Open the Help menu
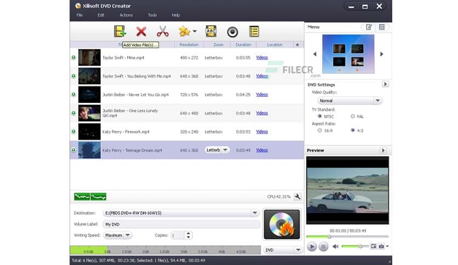 point(175,15)
